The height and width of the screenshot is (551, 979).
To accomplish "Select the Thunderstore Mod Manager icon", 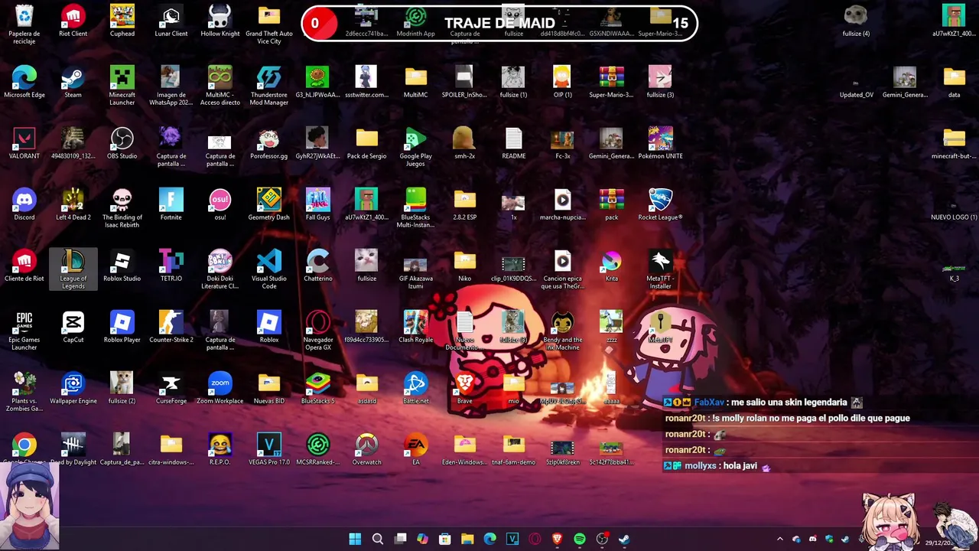I will [x=269, y=86].
